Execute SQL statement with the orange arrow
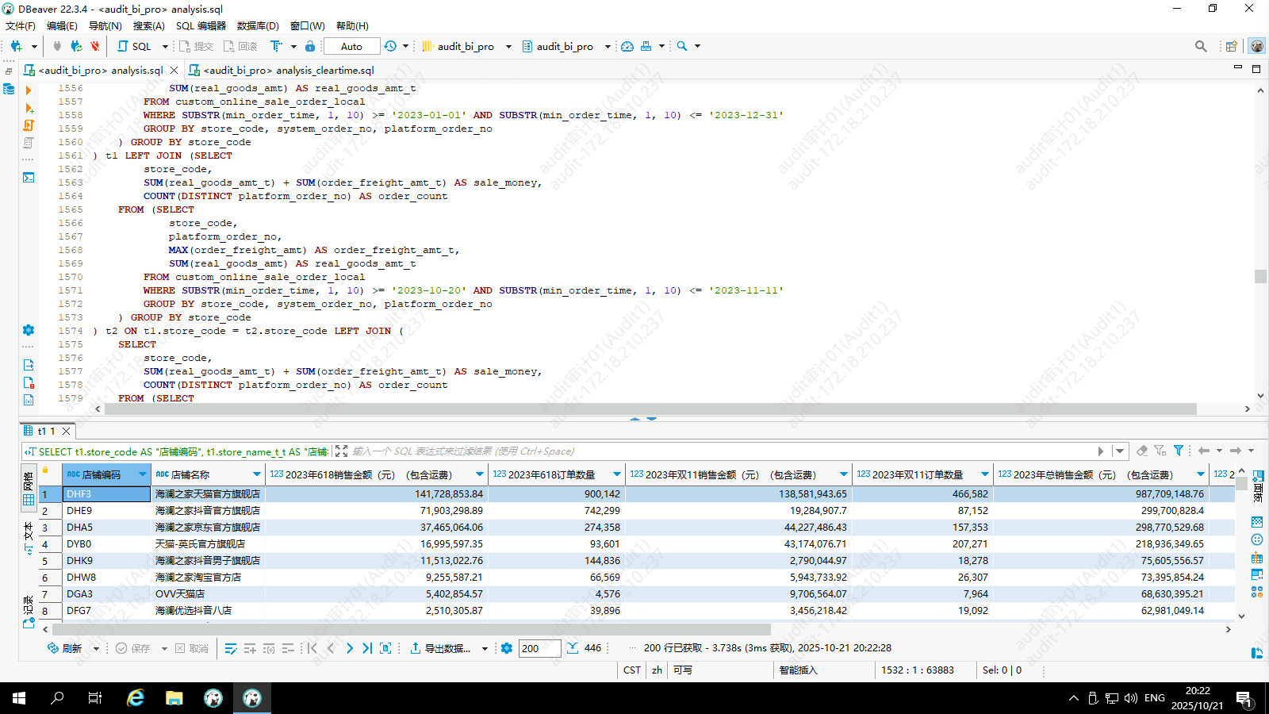1269x714 pixels. coord(29,90)
